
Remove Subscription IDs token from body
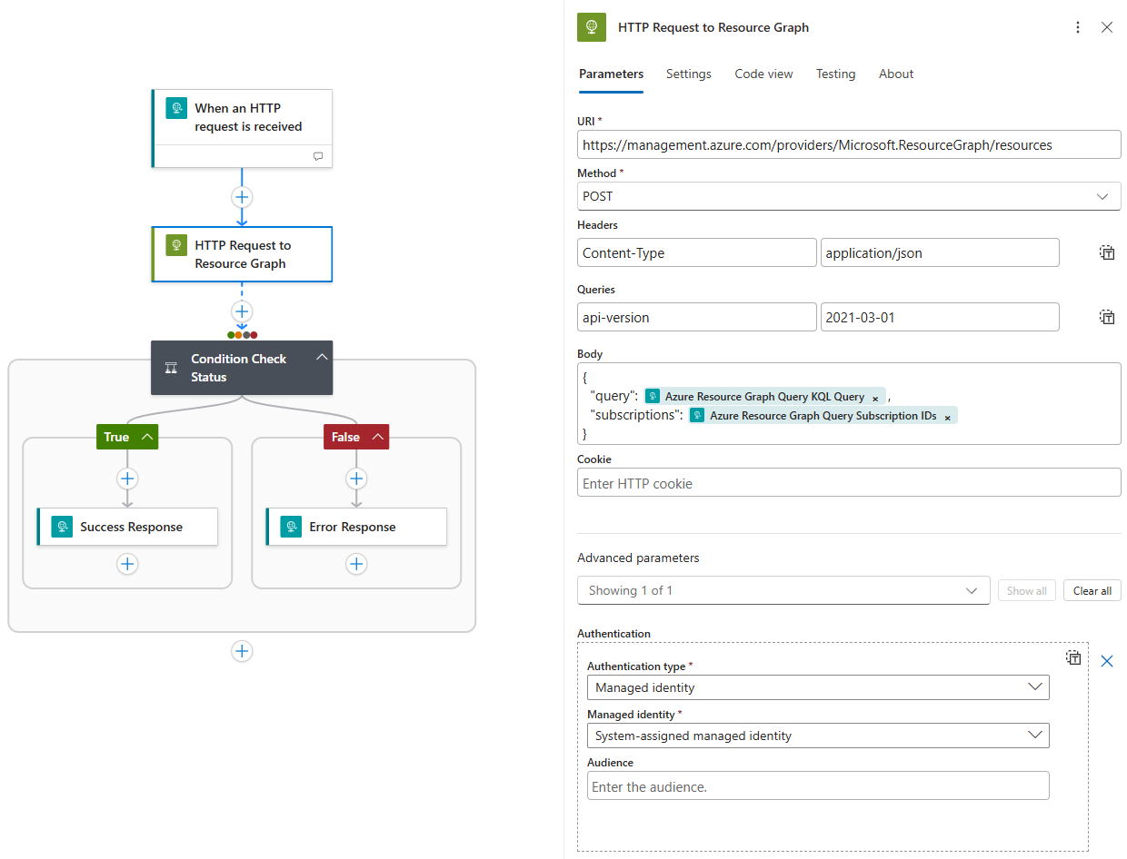(947, 417)
